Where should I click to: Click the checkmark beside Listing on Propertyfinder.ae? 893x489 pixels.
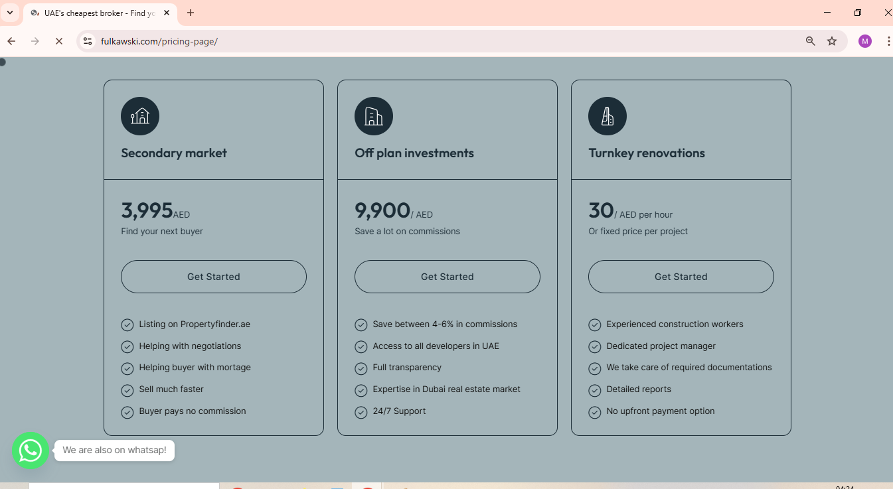click(127, 325)
